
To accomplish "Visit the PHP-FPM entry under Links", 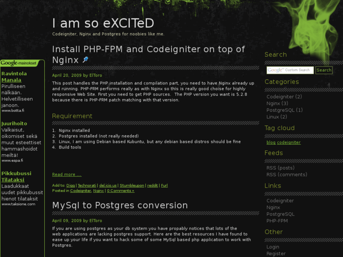I will pyautogui.click(x=277, y=221).
